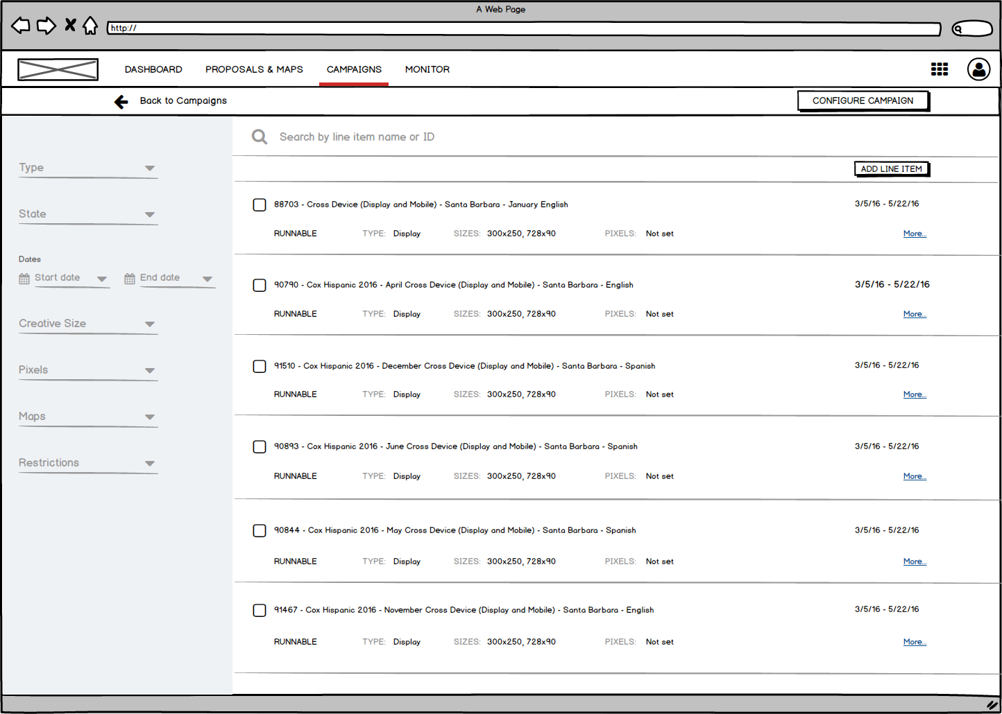Click into the browser URL address field
Viewport: 1002px width, 714px height.
point(524,28)
